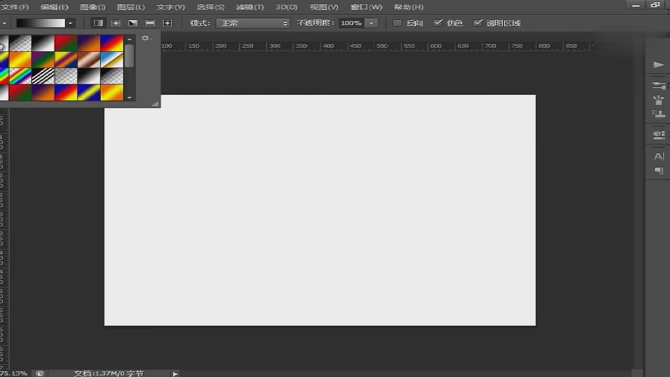The image size is (670, 377).
Task: Open the 图层(L) menu
Action: [x=131, y=7]
